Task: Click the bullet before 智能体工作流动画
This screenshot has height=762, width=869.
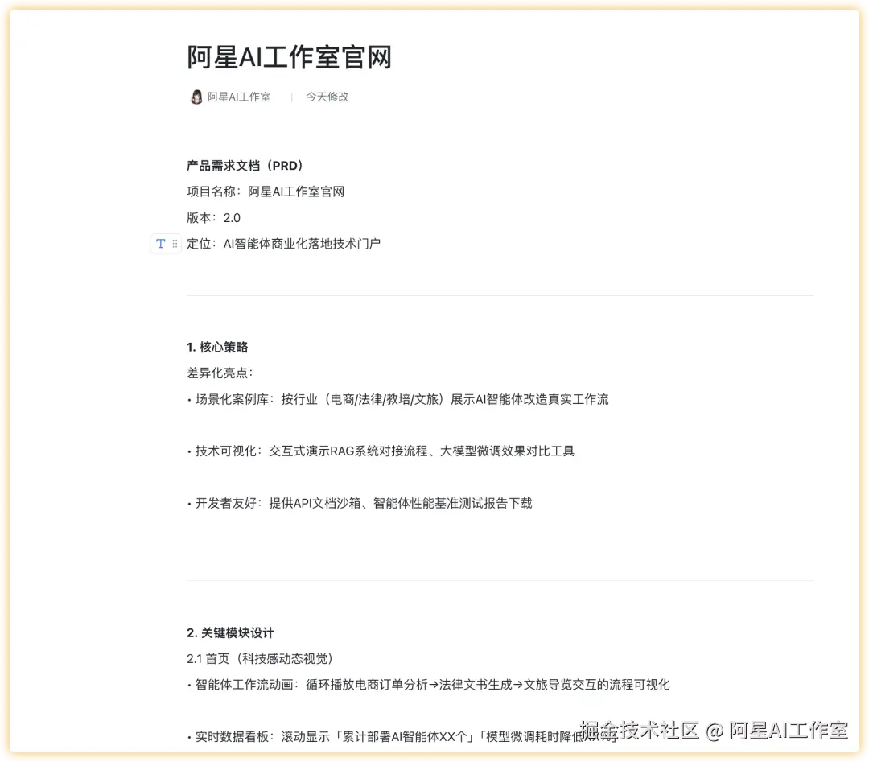Action: pos(188,685)
